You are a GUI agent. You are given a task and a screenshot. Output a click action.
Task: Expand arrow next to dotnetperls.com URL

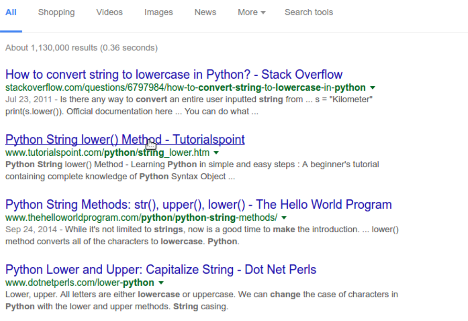(161, 282)
